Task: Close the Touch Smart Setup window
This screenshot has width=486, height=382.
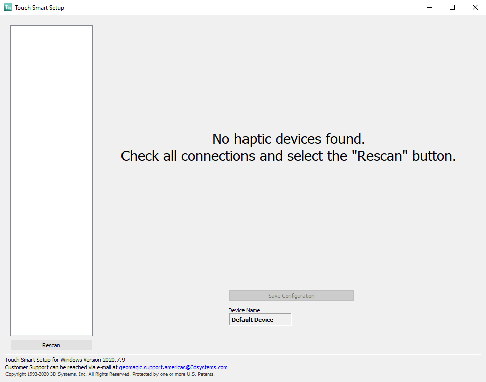Action: coord(475,7)
